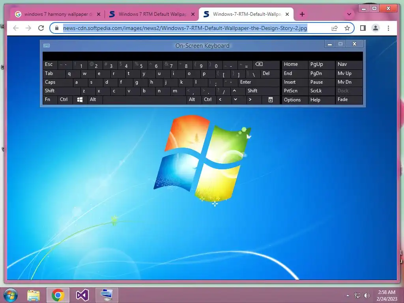Open a new Chrome tab
404x303 pixels.
click(x=302, y=14)
